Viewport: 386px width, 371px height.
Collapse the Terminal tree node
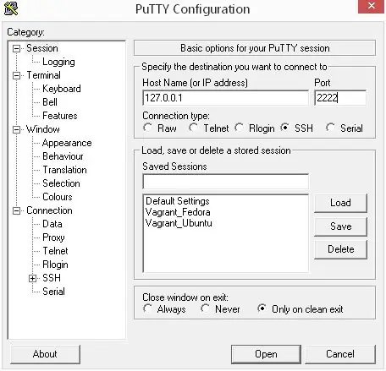[x=17, y=75]
